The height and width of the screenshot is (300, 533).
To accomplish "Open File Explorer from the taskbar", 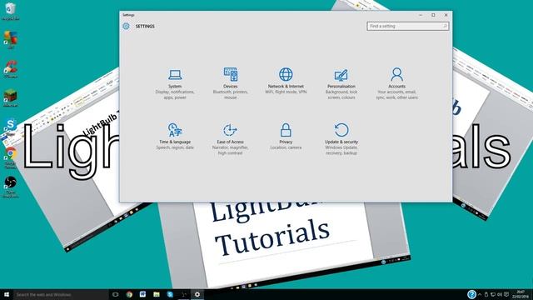I will tap(157, 294).
